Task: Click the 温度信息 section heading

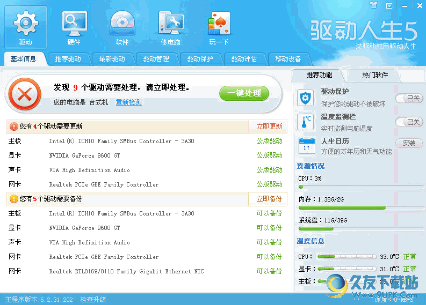Action: (x=311, y=241)
